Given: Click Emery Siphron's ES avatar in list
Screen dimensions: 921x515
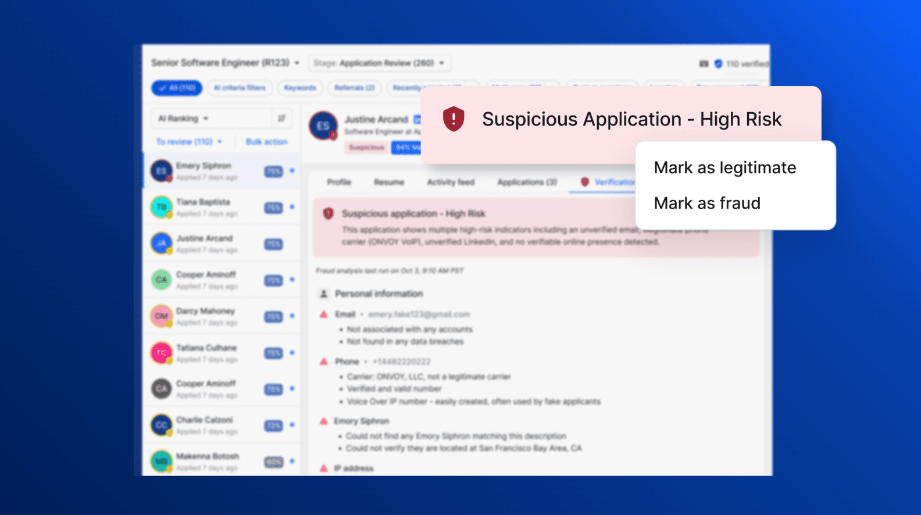Looking at the screenshot, I should (162, 171).
